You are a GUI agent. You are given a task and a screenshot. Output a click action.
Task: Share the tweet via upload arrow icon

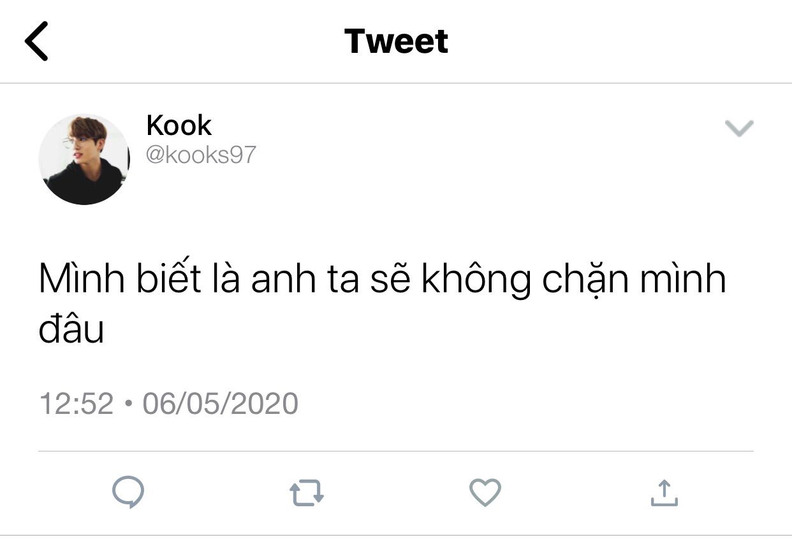pos(664,492)
